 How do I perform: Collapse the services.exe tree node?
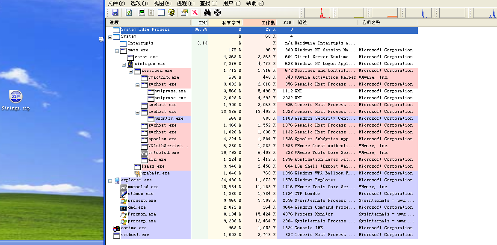(130, 71)
